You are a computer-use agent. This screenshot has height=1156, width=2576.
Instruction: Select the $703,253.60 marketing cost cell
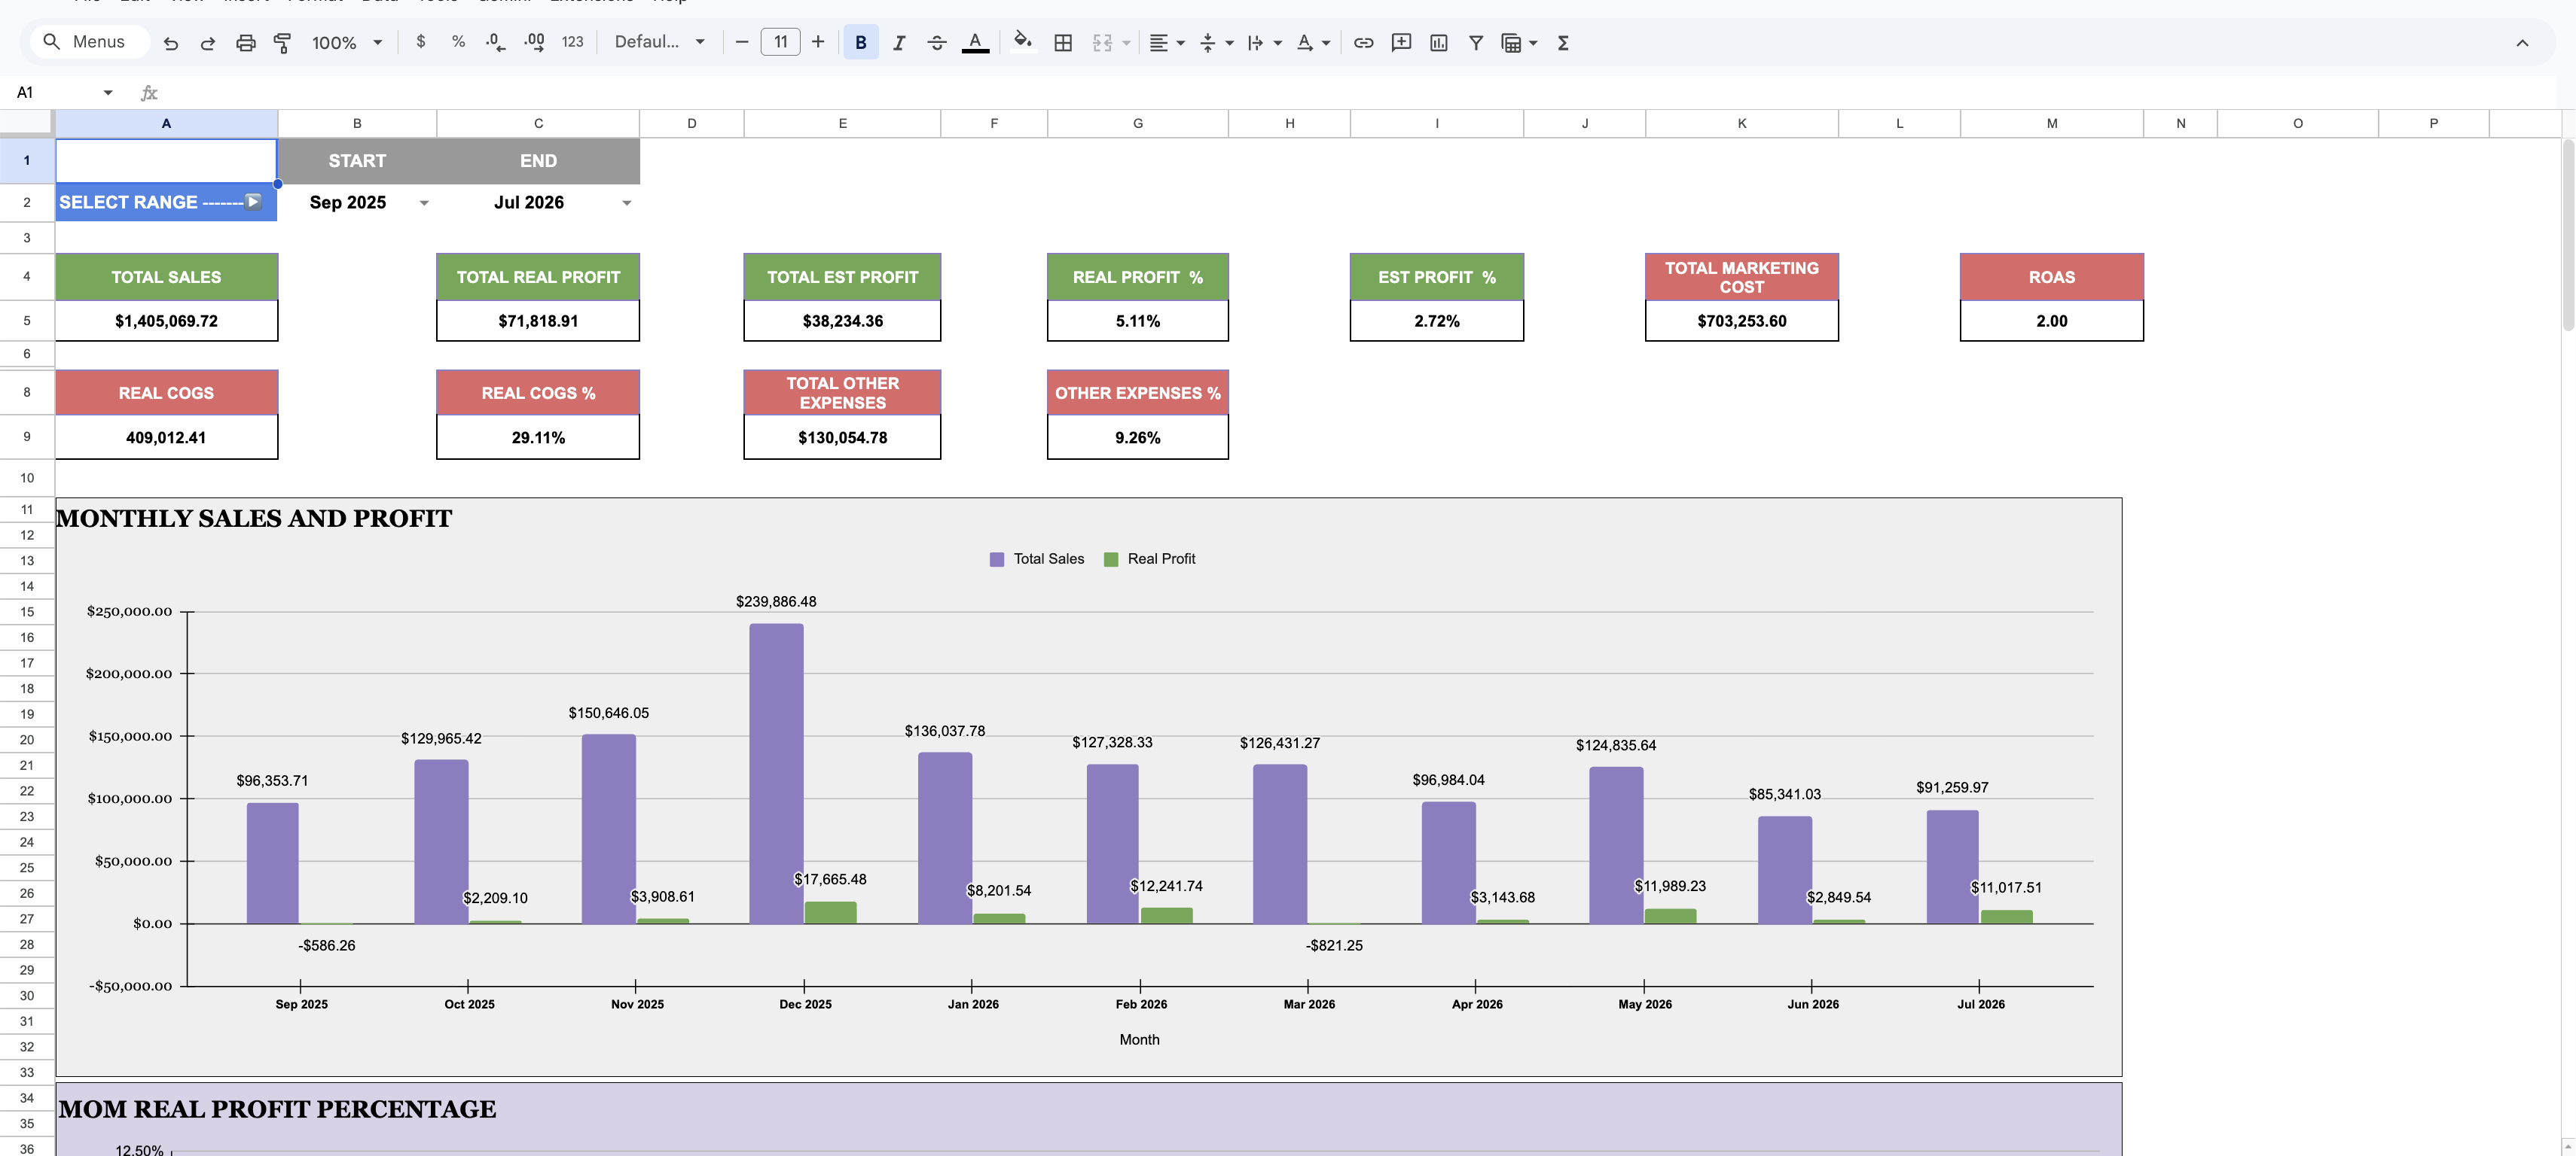click(1741, 321)
